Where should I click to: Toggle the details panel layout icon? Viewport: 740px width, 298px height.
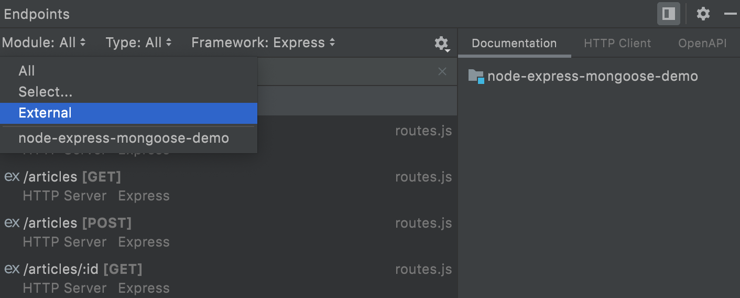click(x=668, y=14)
